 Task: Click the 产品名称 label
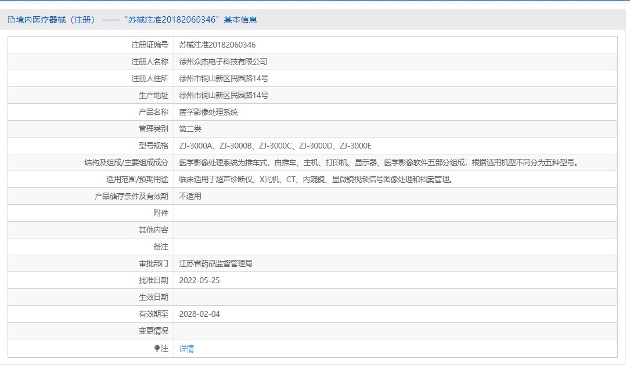point(153,113)
